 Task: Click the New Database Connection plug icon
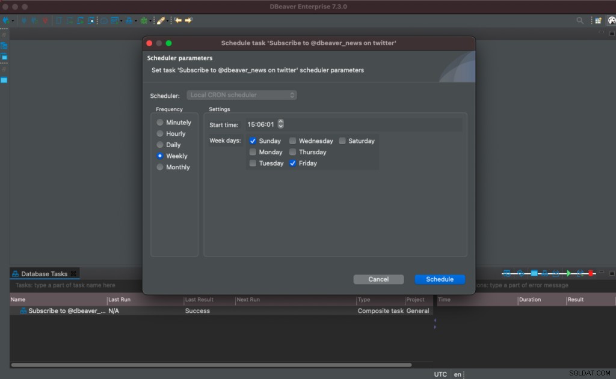(x=6, y=20)
